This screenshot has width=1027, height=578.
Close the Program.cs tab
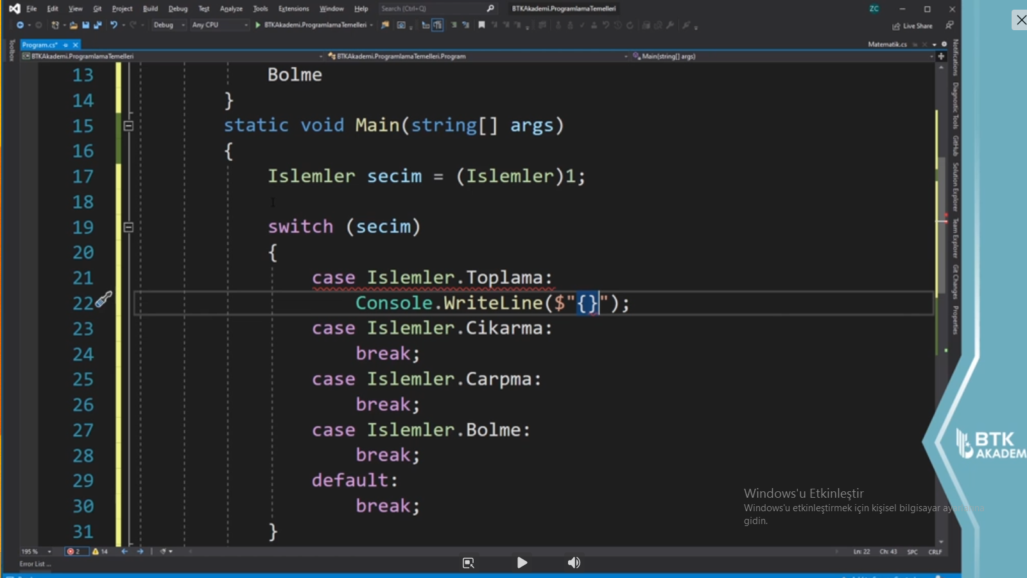75,45
